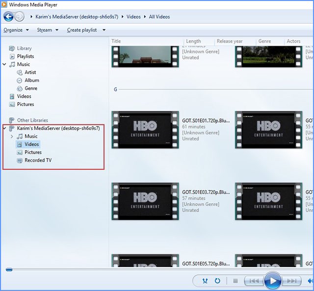Open breadcrumb arrow before All Videos
This screenshot has height=291, width=314.
tap(145, 17)
